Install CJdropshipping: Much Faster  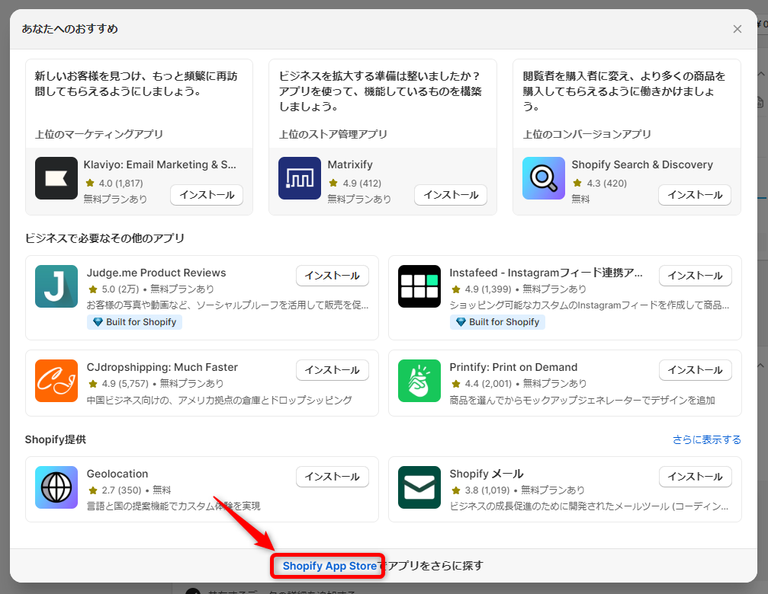point(332,370)
